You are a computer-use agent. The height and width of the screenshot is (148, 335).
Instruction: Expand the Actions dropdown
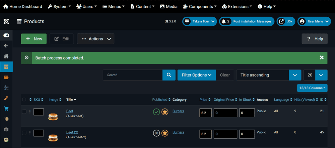(95, 39)
